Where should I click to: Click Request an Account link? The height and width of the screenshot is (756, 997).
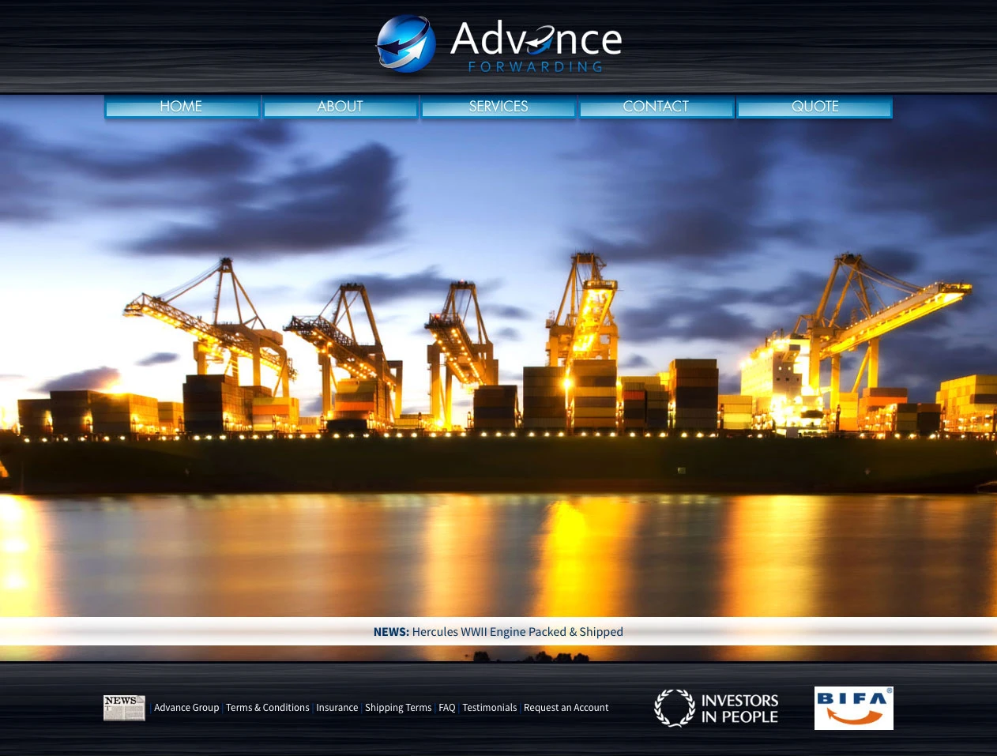tap(566, 708)
